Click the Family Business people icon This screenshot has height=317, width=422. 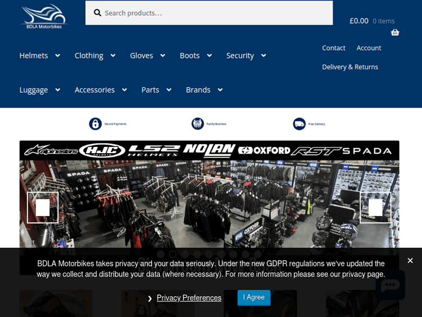[x=197, y=124]
